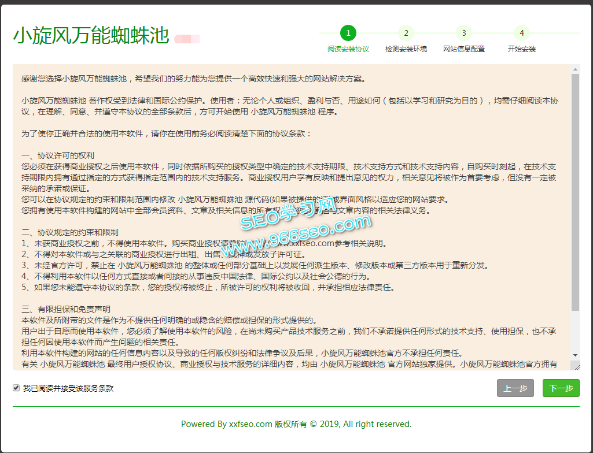Click the step 3 circle in the wizard
The image size is (593, 453).
pos(463,34)
